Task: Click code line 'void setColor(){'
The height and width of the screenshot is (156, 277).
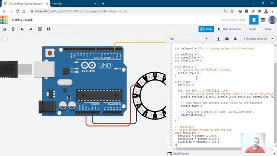Action: point(187,133)
